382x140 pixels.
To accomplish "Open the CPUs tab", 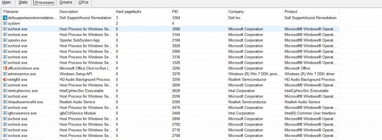I will [x=83, y=3].
